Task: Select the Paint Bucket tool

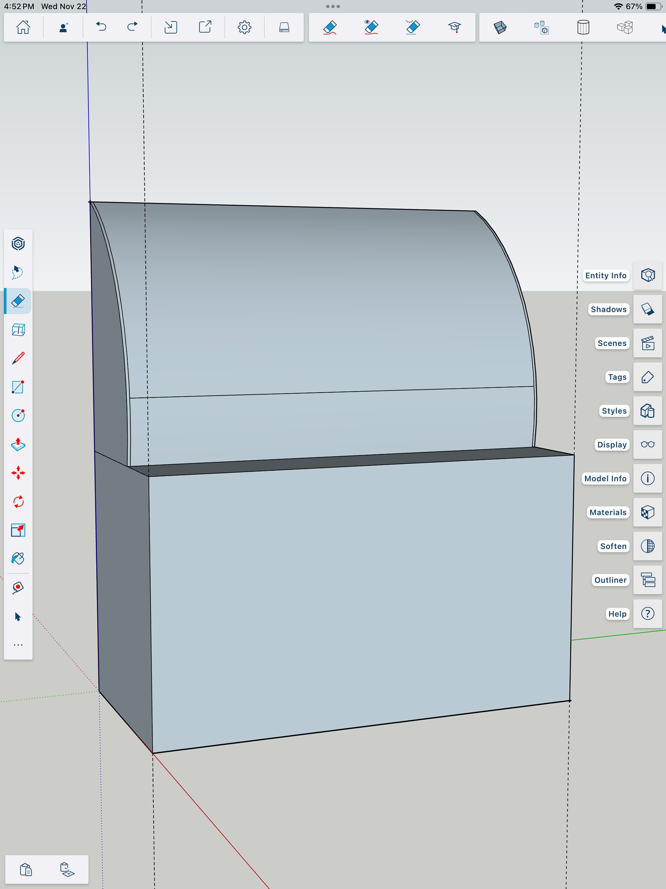Action: click(x=18, y=559)
